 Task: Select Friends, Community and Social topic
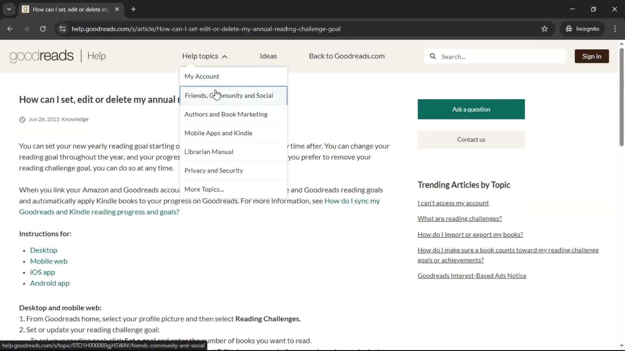coord(233,96)
